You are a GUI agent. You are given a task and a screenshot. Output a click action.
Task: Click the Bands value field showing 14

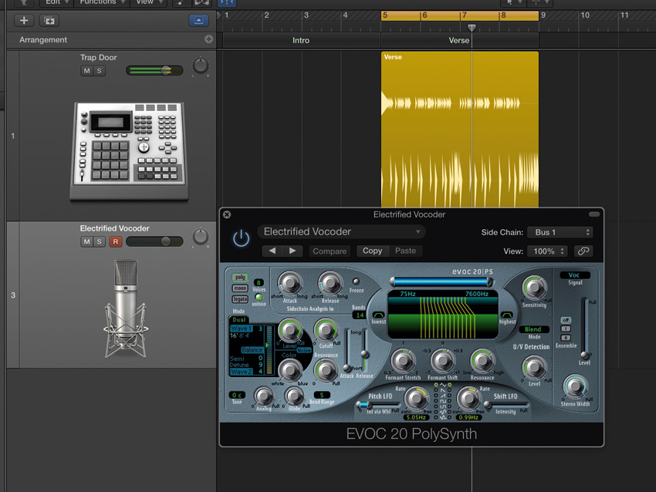[360, 315]
